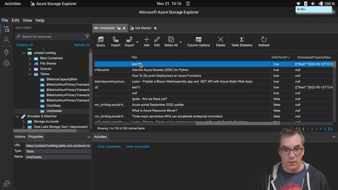Viewport: 338px width, 190px height.
Task: Click Clear completed link
Action: pyautogui.click(x=109, y=147)
